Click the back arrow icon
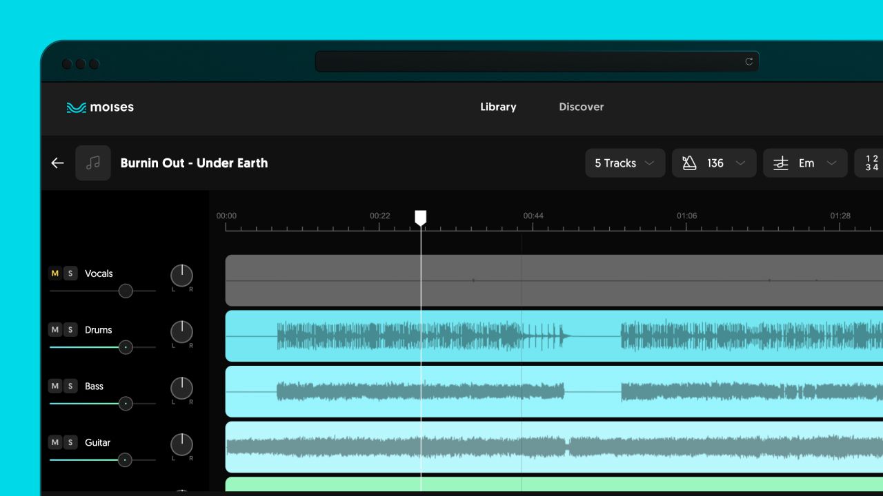Image resolution: width=883 pixels, height=496 pixels. click(57, 163)
